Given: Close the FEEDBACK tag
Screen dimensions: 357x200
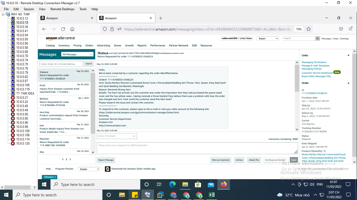Looking at the screenshot, I should (55, 177).
